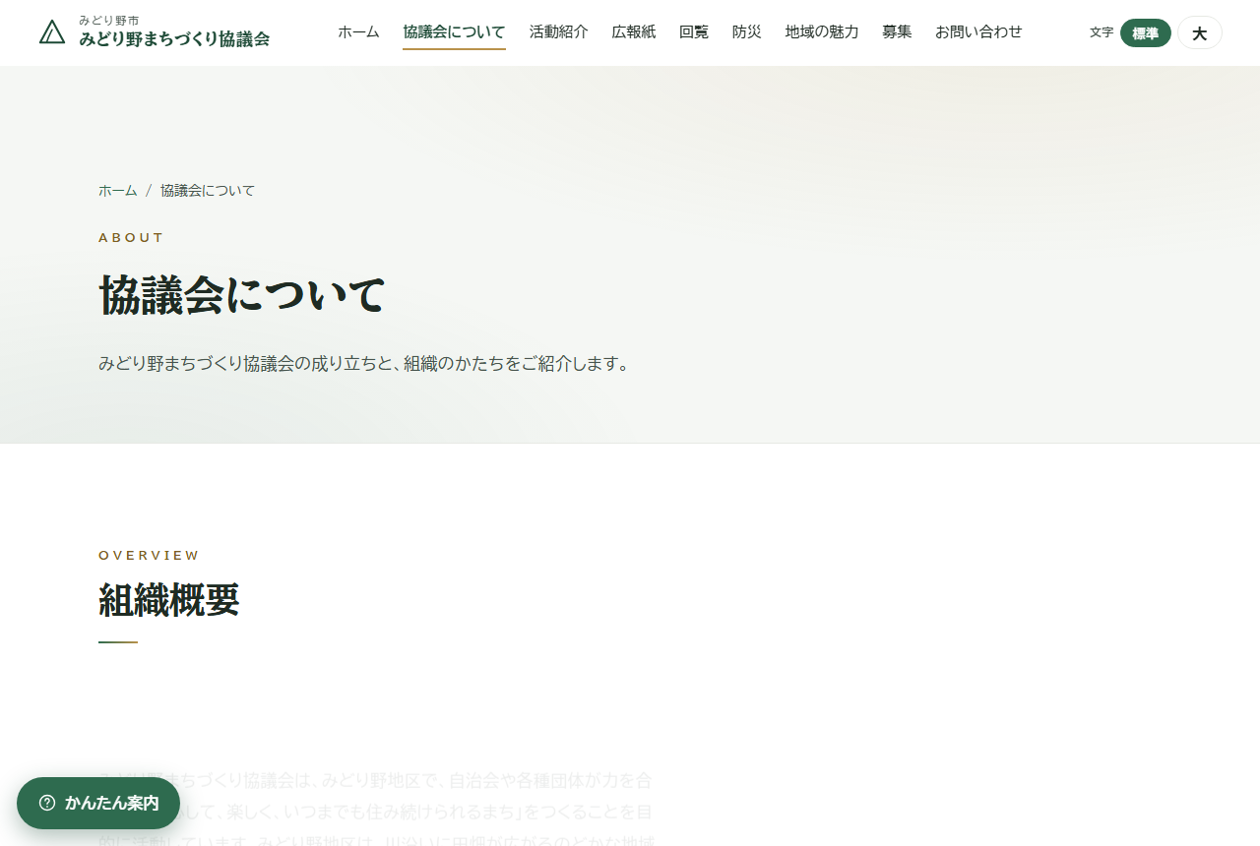Go to the ホーム navigation item
This screenshot has height=846, width=1260.
click(358, 31)
